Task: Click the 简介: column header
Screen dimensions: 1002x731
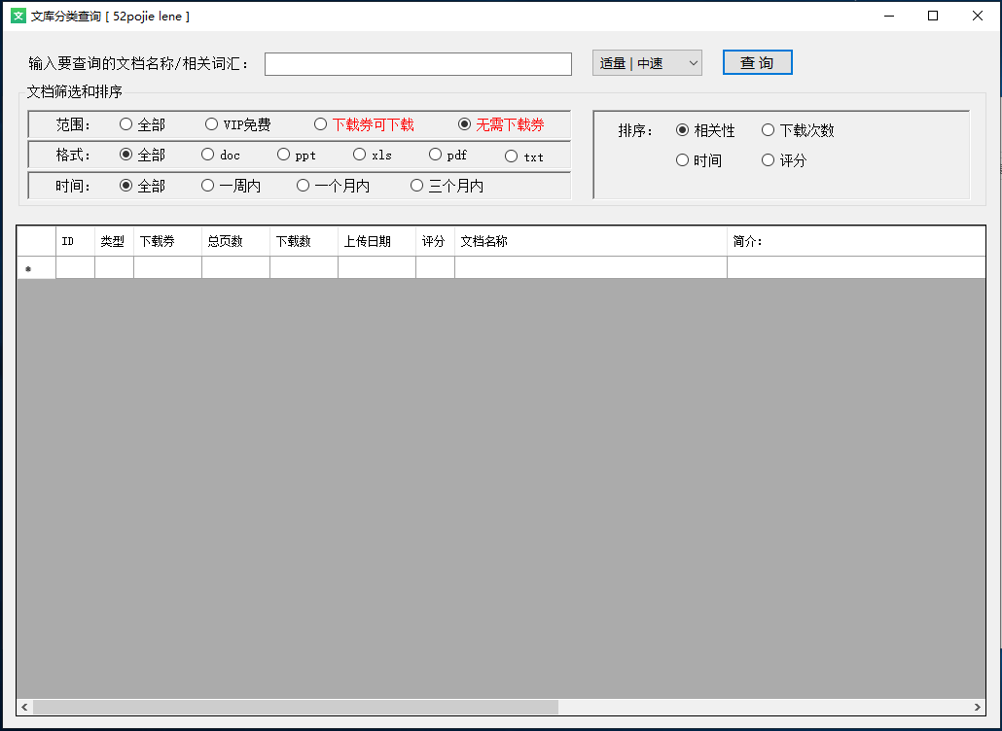Action: tap(856, 241)
